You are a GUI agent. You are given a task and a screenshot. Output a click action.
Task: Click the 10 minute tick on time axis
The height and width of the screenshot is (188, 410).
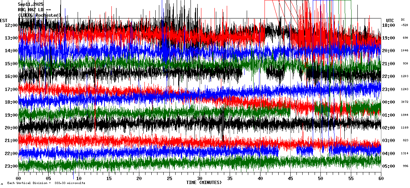tap(79, 179)
